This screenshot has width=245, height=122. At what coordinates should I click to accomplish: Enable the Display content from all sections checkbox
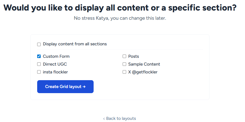tap(39, 44)
